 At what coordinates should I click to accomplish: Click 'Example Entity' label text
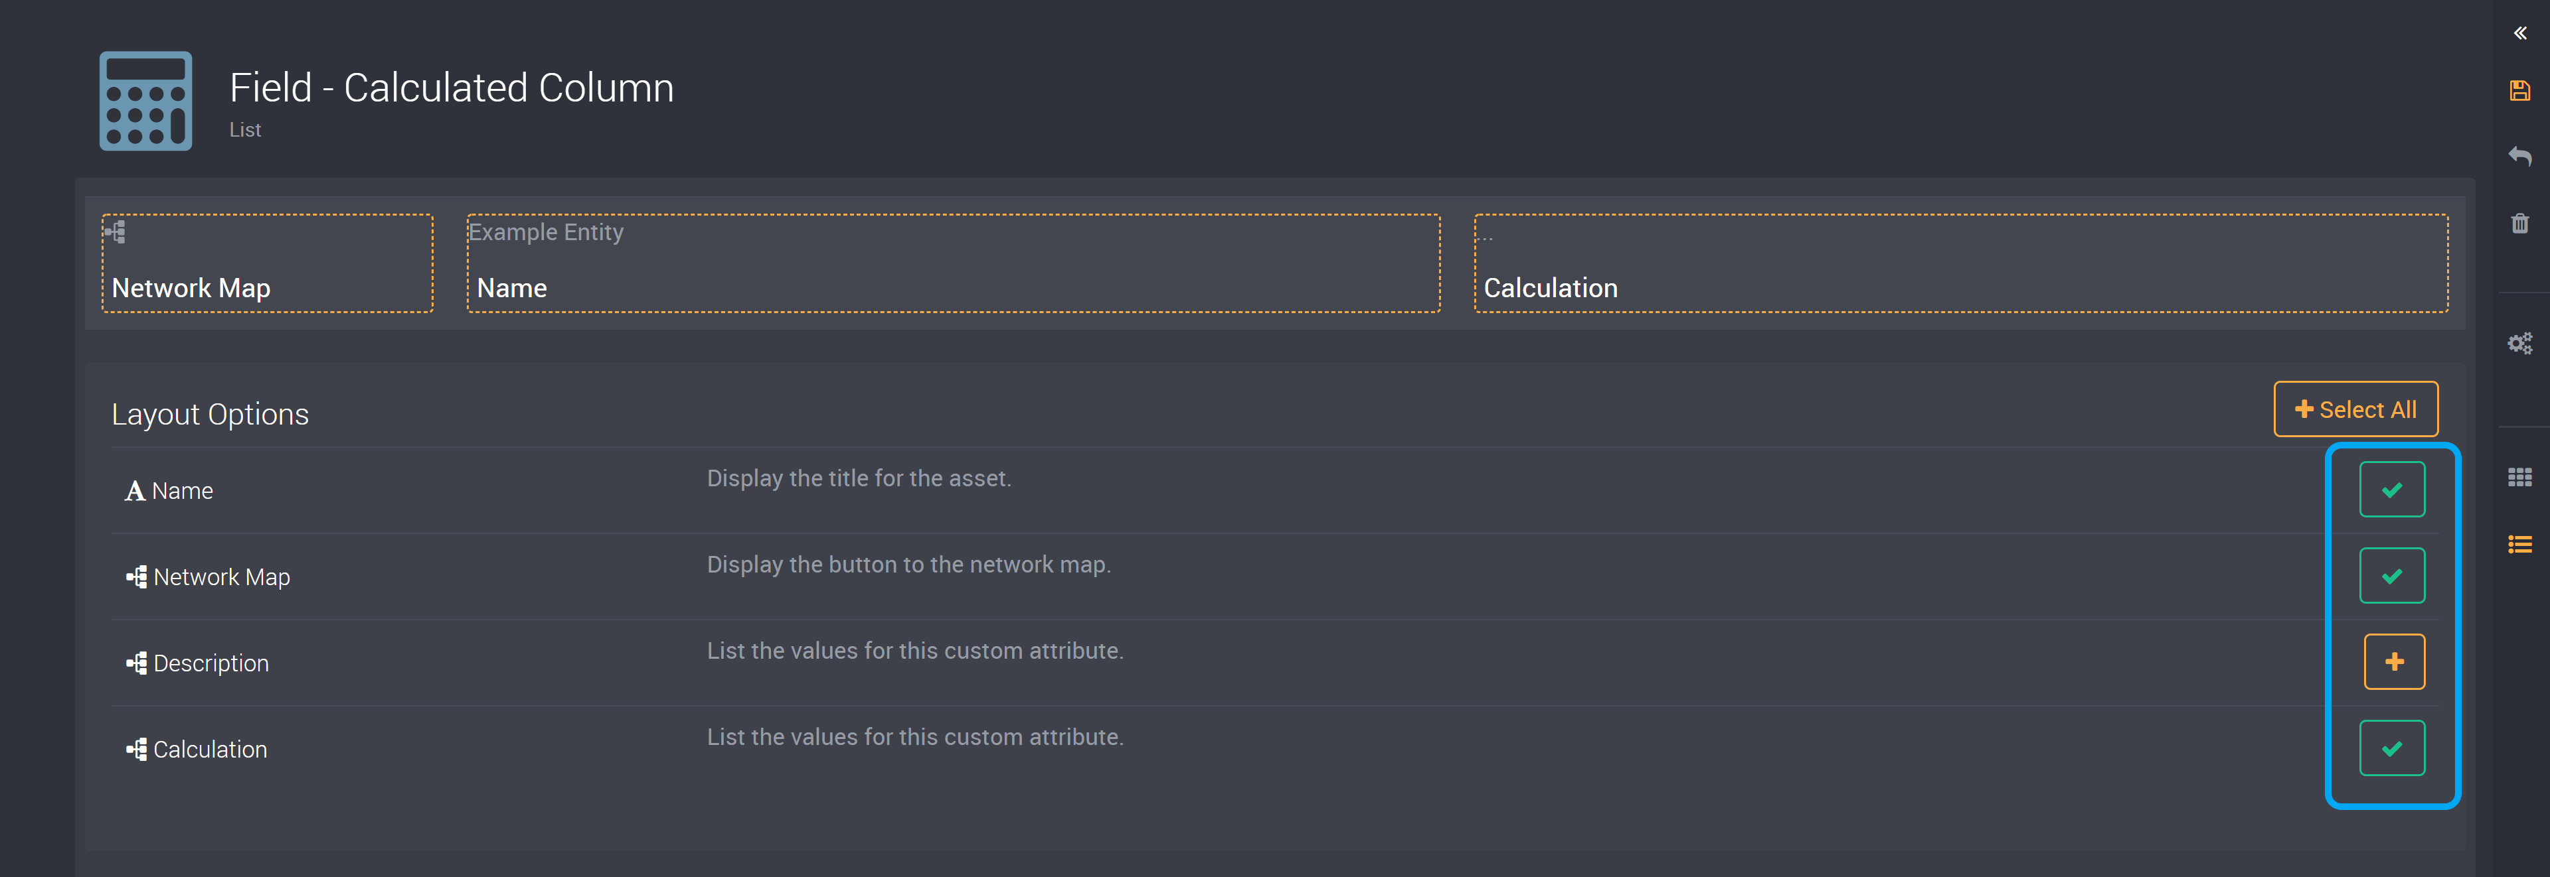coord(545,232)
